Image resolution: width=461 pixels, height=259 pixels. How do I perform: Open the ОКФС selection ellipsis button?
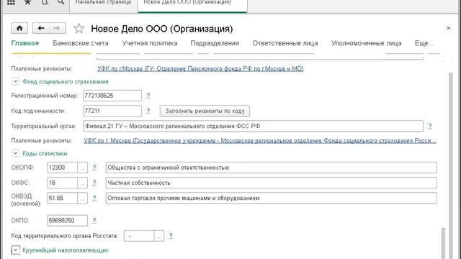[83, 183]
